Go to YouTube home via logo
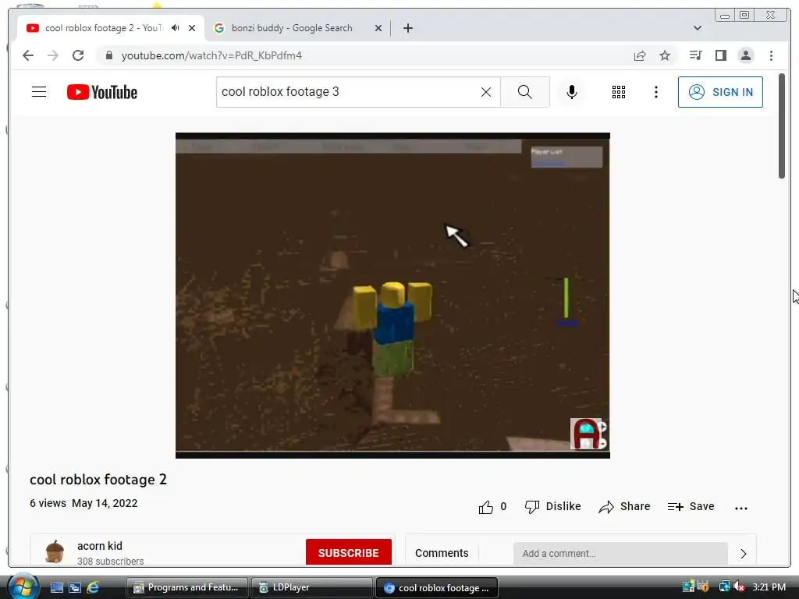The image size is (799, 599). 102,92
